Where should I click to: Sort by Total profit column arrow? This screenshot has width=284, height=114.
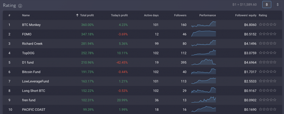77,15
